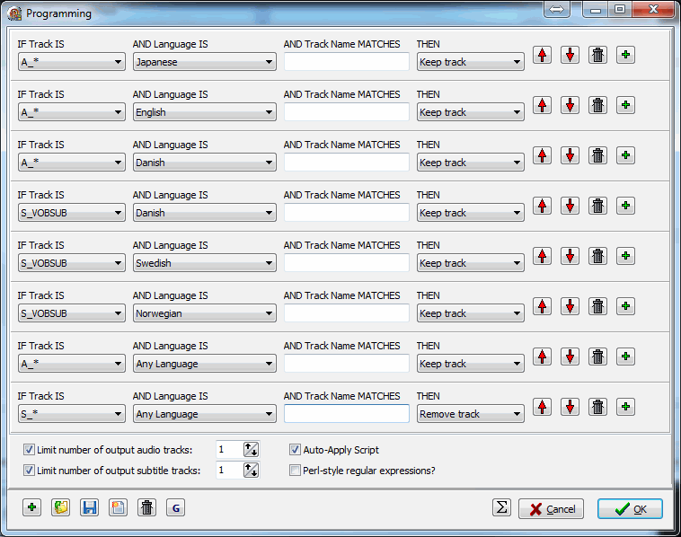The height and width of the screenshot is (537, 681).
Task: Move the Japanese audio rule up
Action: (x=542, y=55)
